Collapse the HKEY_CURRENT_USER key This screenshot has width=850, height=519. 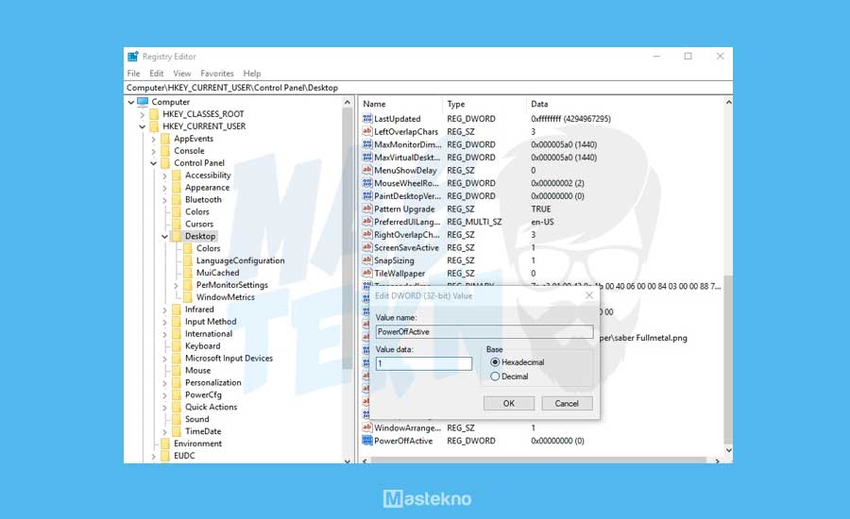point(142,126)
